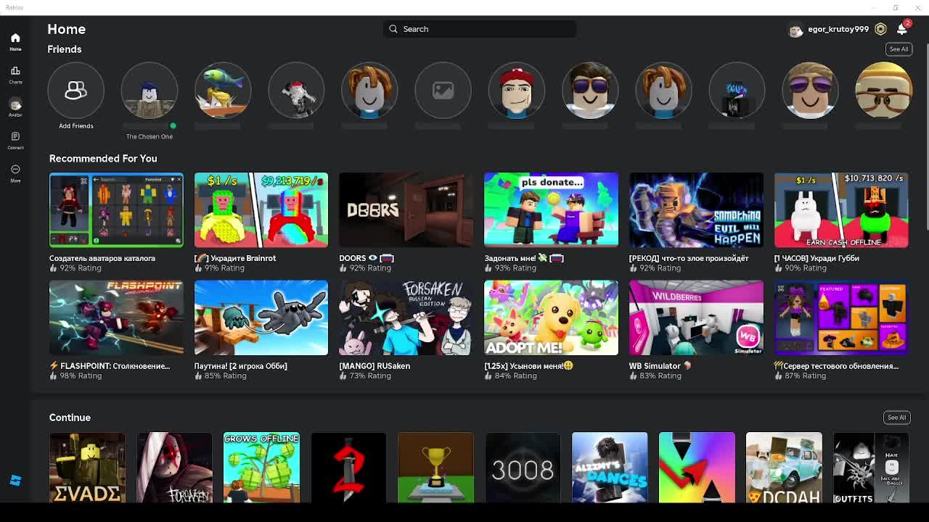Continue playing Alizny's Dances
This screenshot has height=522, width=929.
point(610,468)
